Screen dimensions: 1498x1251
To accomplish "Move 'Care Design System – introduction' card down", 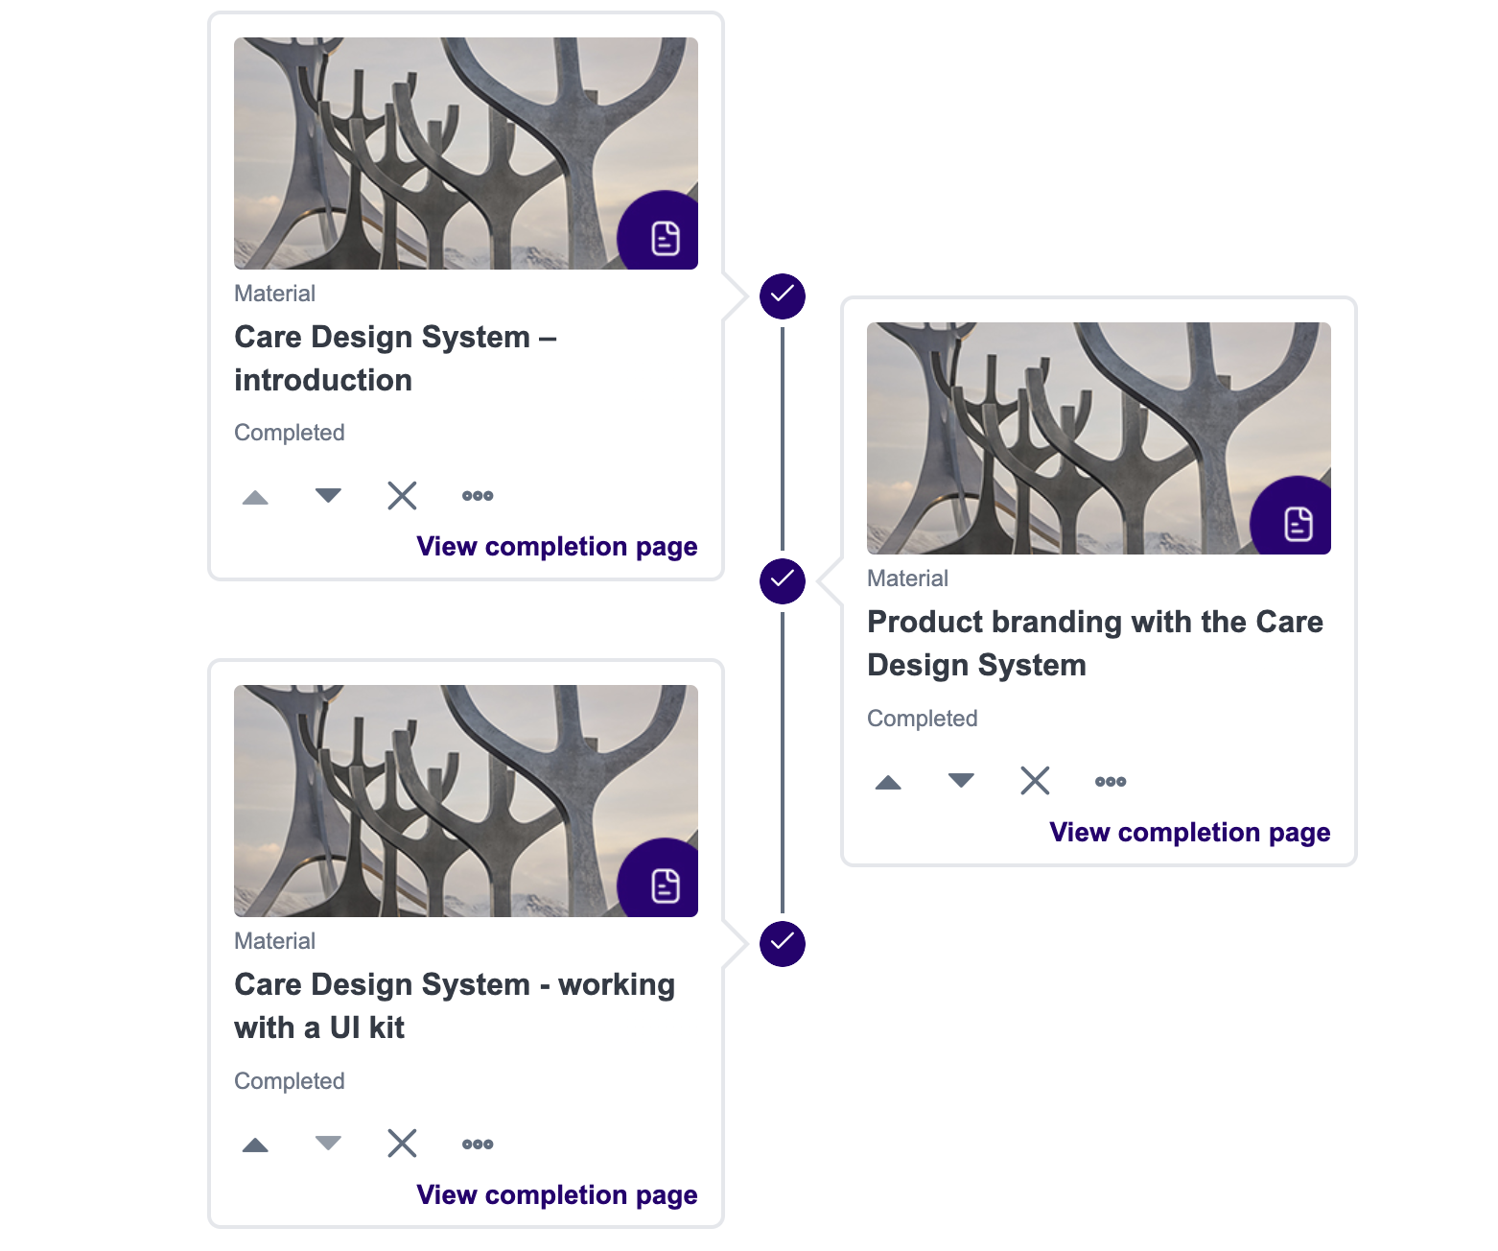I will tap(328, 496).
